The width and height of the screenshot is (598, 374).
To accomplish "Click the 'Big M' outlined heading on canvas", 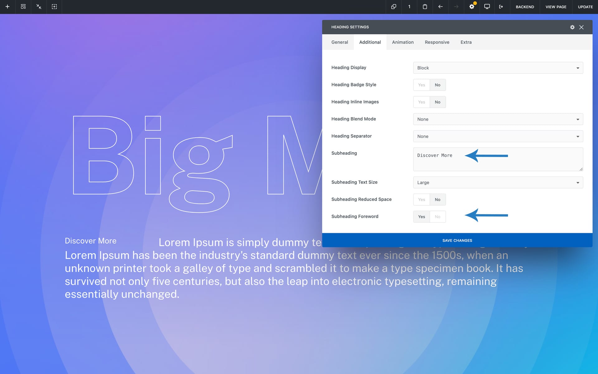I will 197,164.
